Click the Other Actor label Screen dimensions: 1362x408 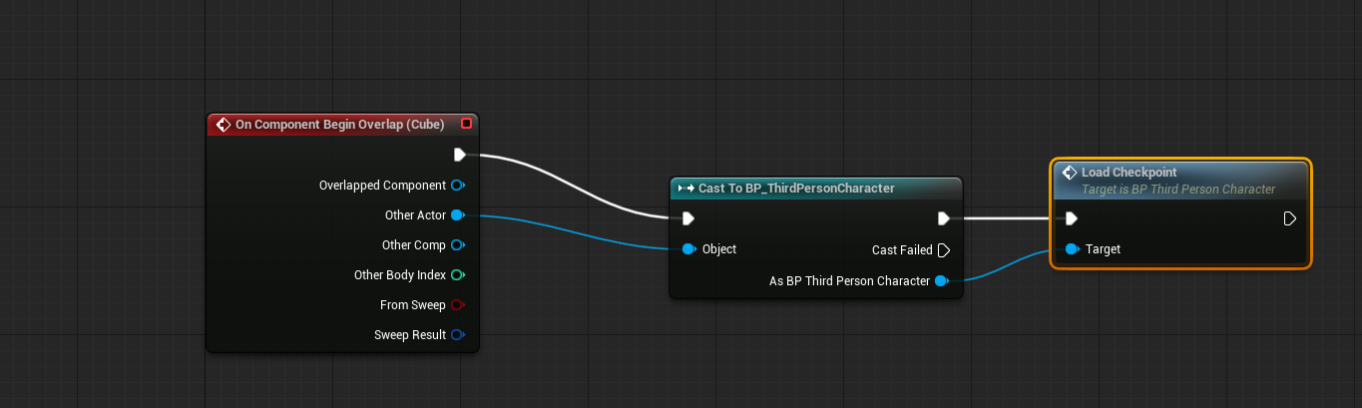415,215
